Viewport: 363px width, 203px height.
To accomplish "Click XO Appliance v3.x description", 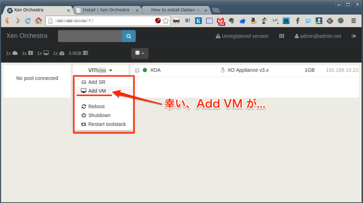I will 248,70.
